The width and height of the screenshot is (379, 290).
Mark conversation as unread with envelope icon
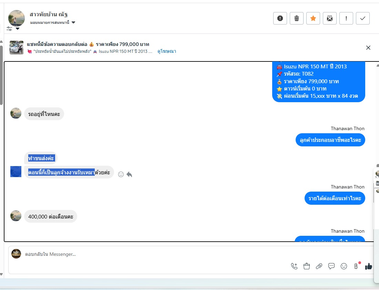330,18
